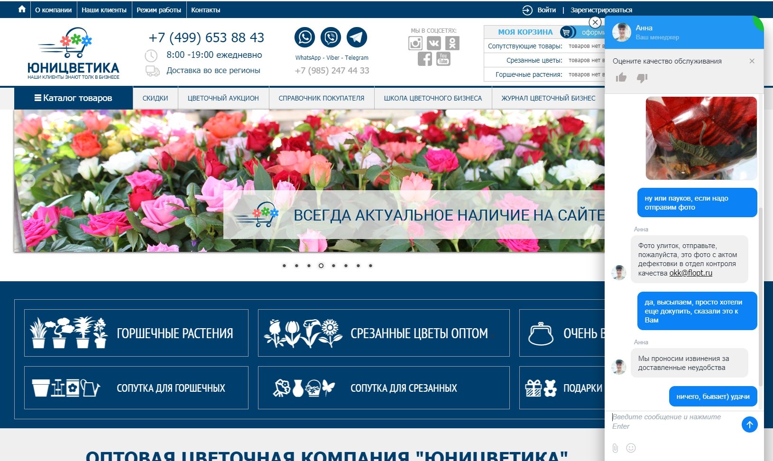The height and width of the screenshot is (461, 773).
Task: Click the ВСЕГДА АКТУАЛЬНОЕ НАЛИЧИЕ banner
Action: 414,215
